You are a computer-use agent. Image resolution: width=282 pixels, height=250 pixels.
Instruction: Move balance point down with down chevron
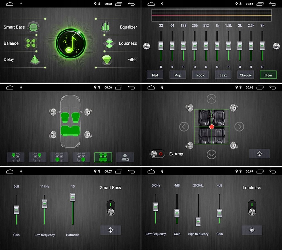click(x=211, y=155)
